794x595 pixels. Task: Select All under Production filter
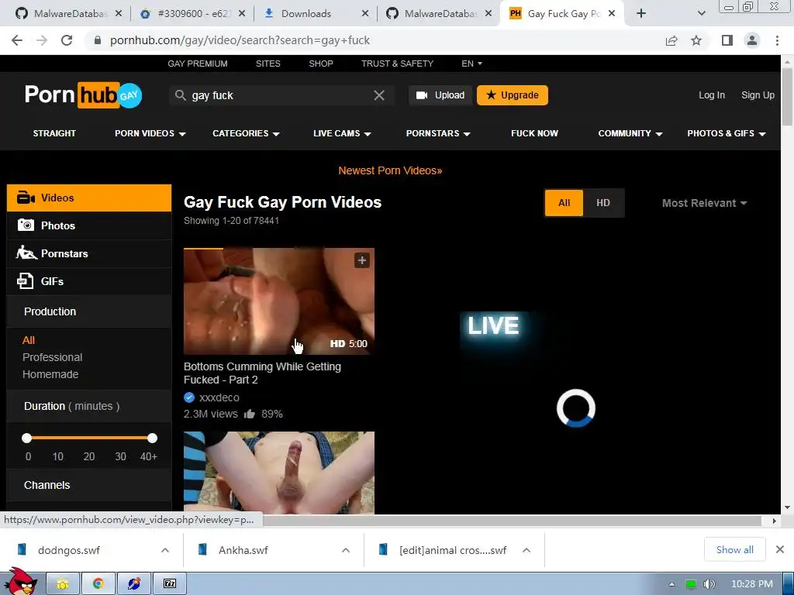29,340
